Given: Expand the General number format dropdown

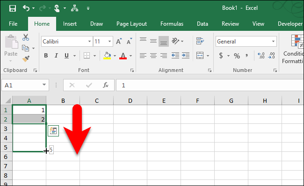Looking at the screenshot, I should 273,41.
